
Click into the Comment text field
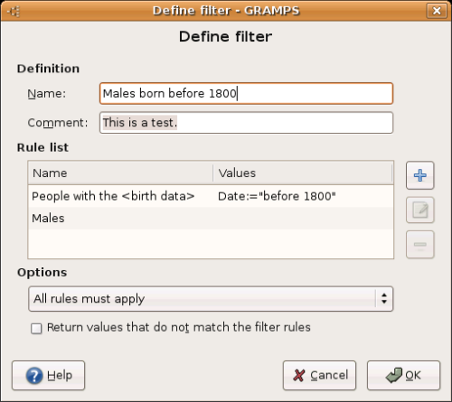coord(246,123)
